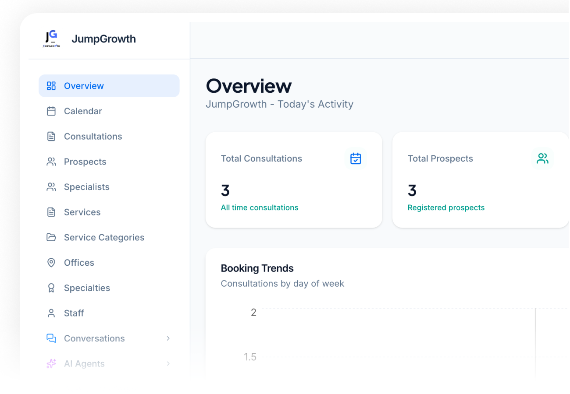Click the Conversations chat bubble icon

(51, 338)
